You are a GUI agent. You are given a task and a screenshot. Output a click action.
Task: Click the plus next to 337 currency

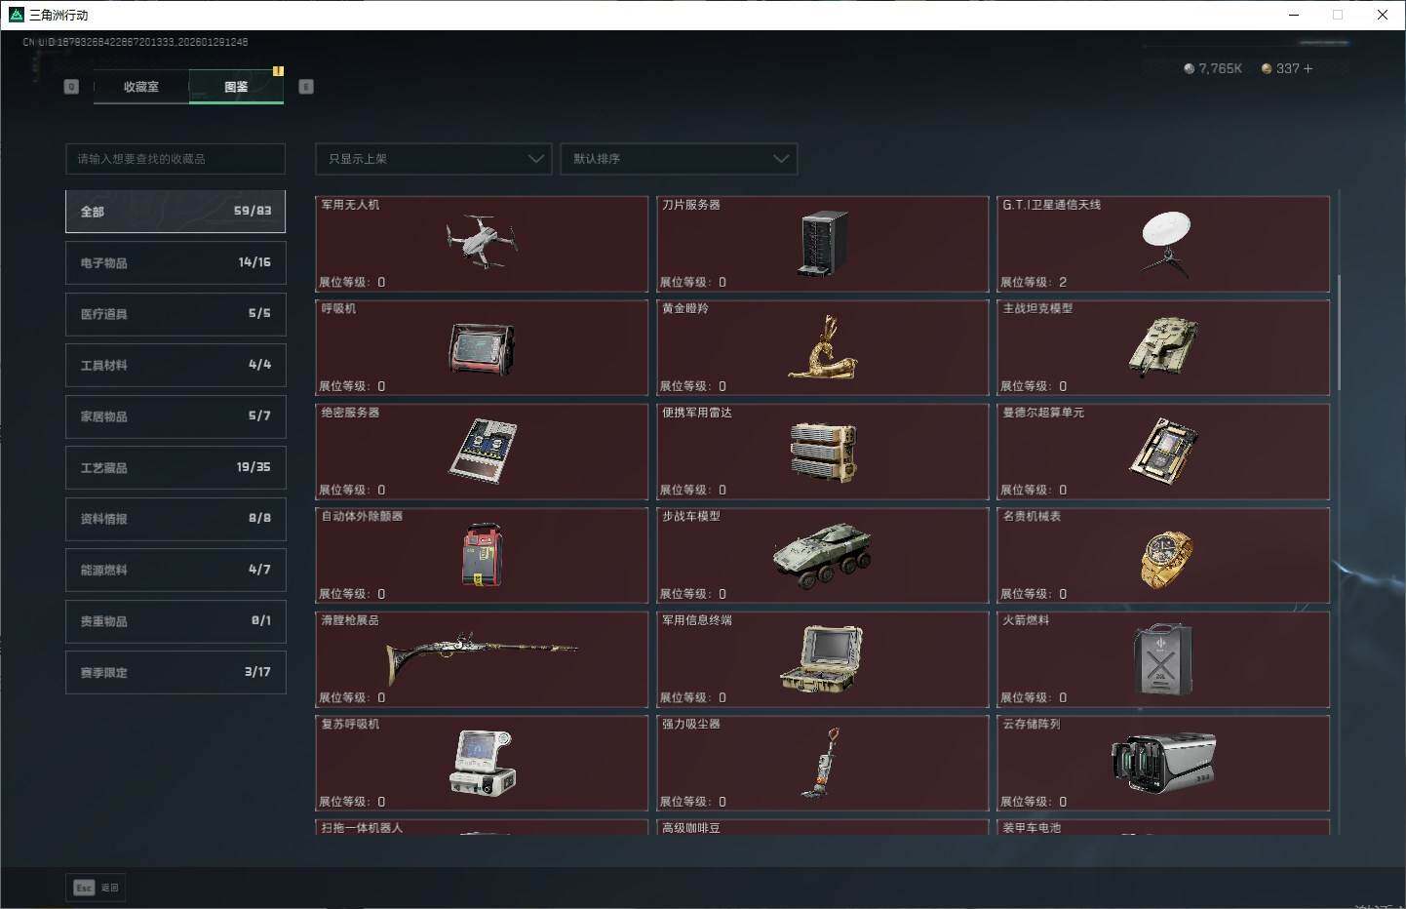(x=1308, y=69)
